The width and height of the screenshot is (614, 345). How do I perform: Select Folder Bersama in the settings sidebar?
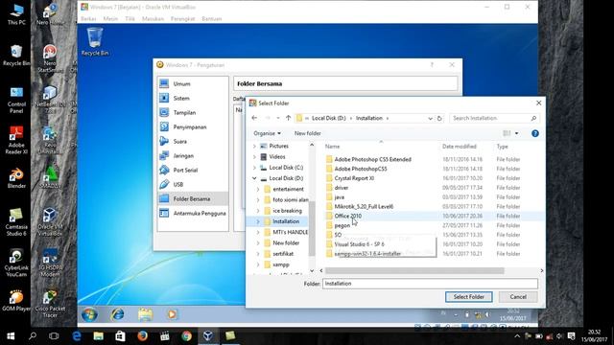pyautogui.click(x=193, y=198)
